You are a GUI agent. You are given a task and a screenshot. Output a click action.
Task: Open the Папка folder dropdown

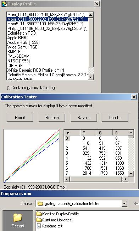(x=124, y=204)
